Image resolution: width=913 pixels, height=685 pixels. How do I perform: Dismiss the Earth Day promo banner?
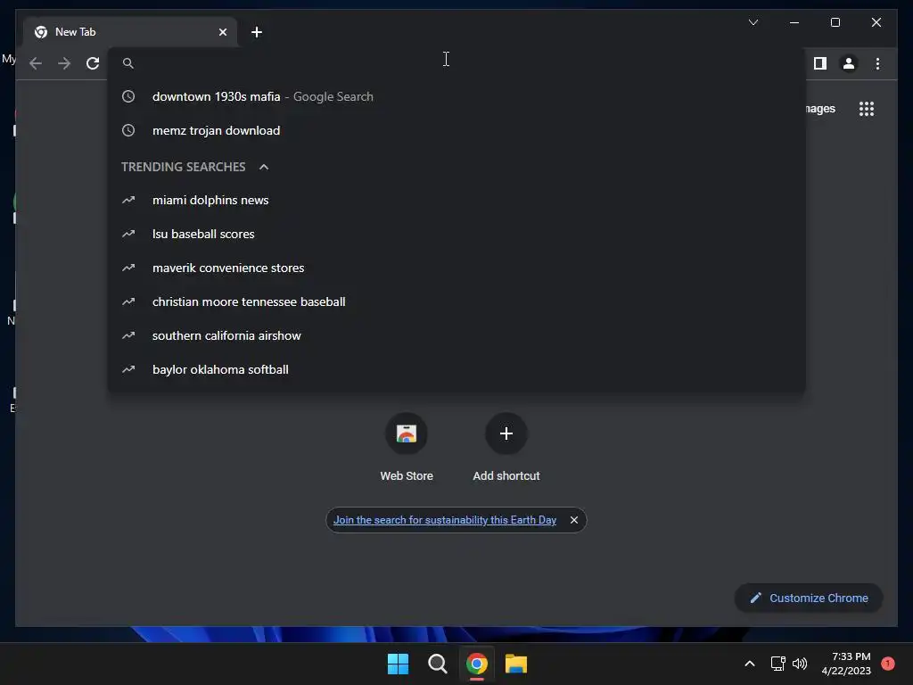(574, 520)
